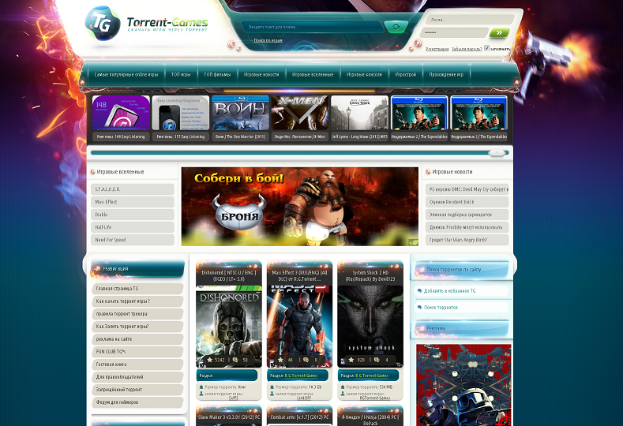Open 'Гостевая книга' navigation link

coord(137,364)
